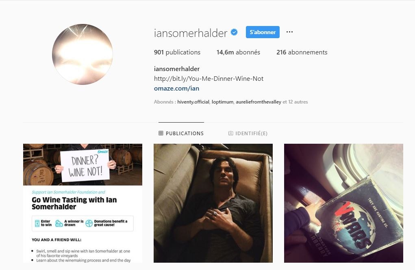Image resolution: width=415 pixels, height=270 pixels.
Task: Click the Publications grid icon
Action: click(161, 133)
